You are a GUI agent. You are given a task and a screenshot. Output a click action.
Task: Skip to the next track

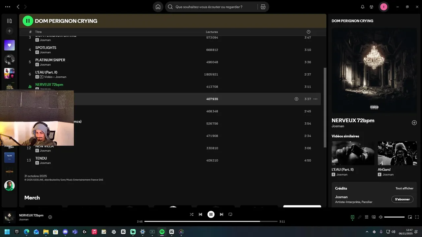pyautogui.click(x=222, y=214)
